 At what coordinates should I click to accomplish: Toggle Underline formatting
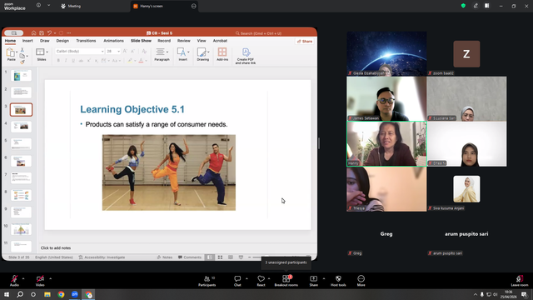pos(73,61)
